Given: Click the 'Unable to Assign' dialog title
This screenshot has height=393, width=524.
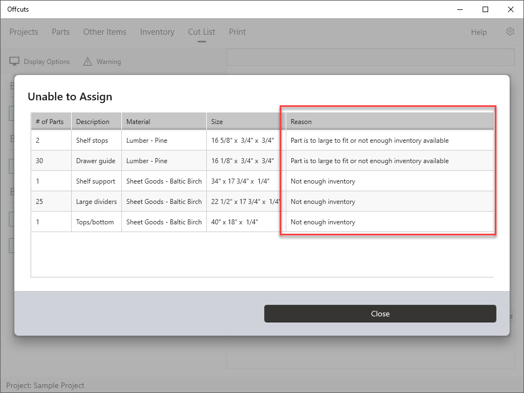Looking at the screenshot, I should point(70,96).
